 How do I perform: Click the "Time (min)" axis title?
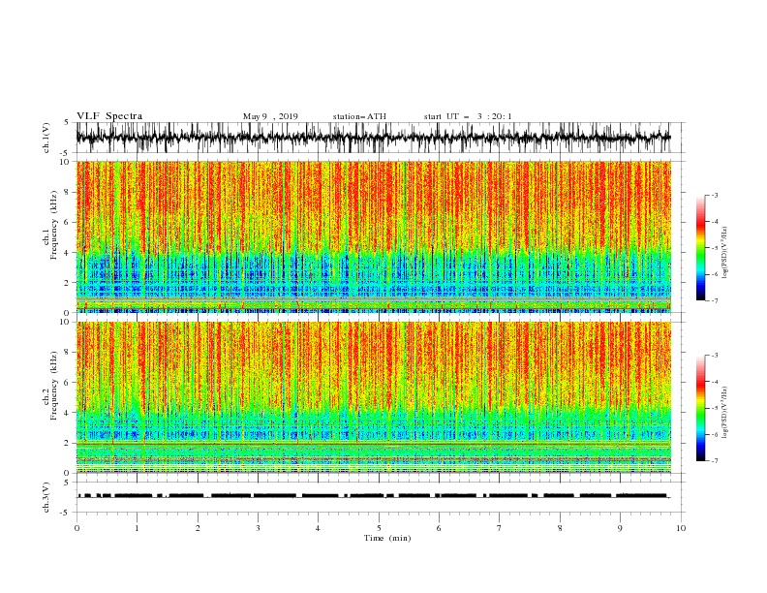(x=387, y=538)
